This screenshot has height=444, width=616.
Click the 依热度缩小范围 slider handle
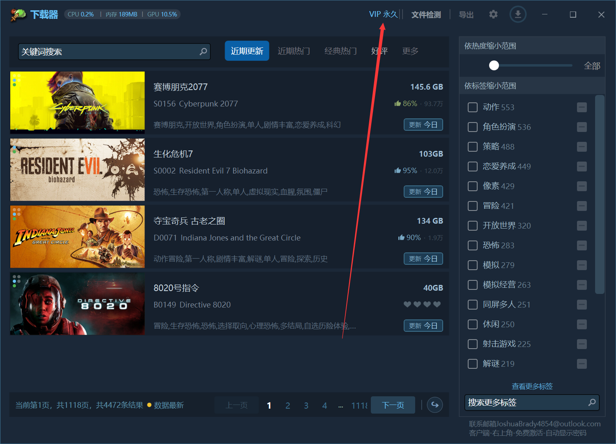[x=494, y=65]
